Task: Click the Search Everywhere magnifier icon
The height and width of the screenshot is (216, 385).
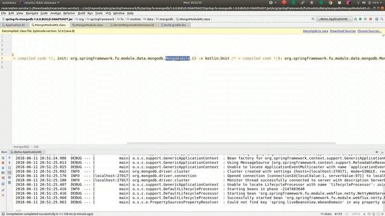Action: pyautogui.click(x=382, y=19)
